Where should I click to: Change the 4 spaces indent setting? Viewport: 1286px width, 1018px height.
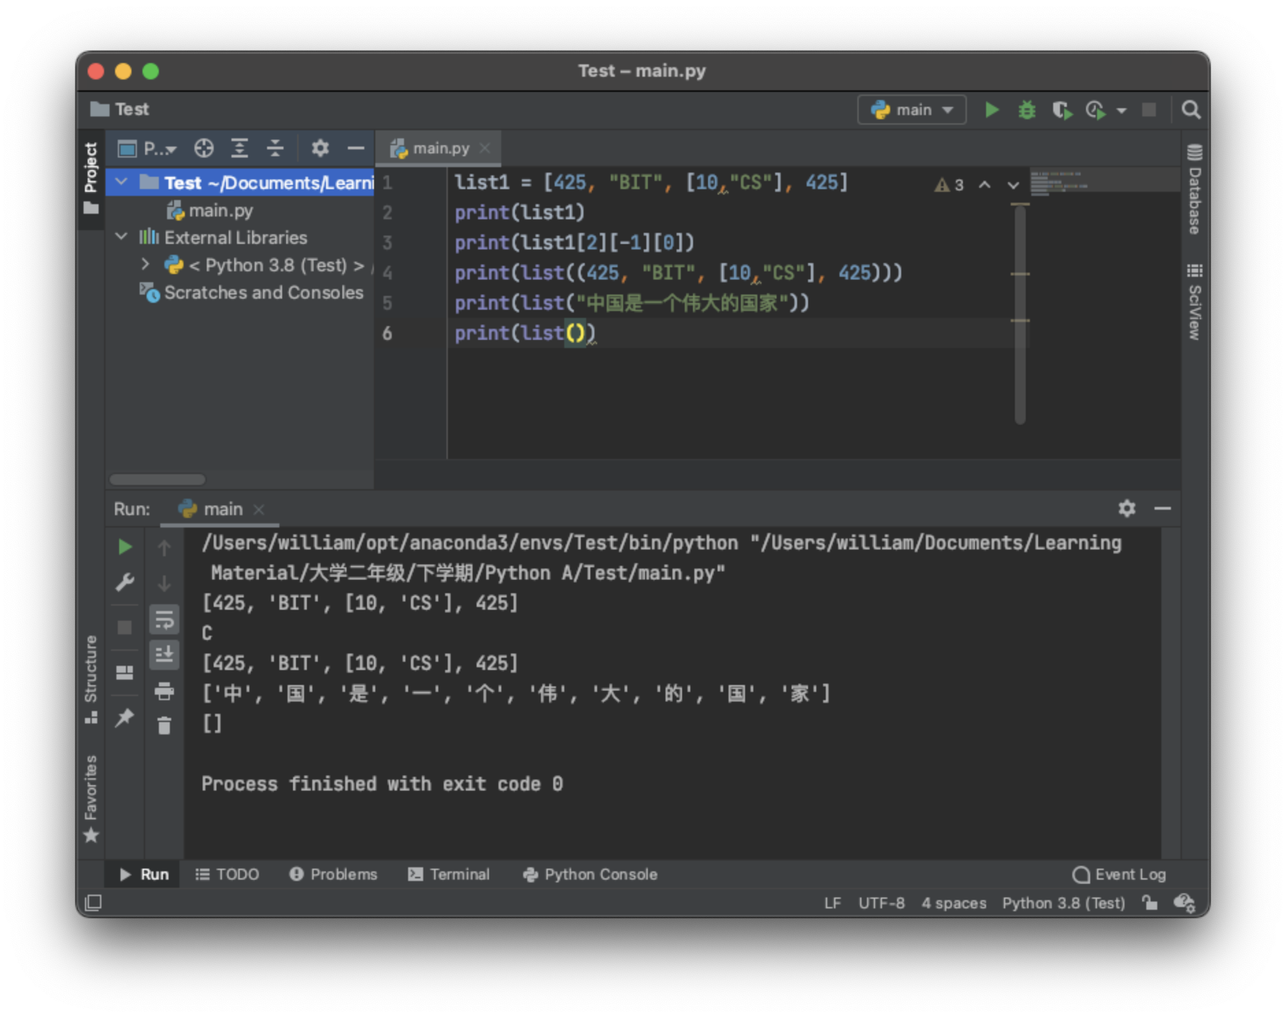click(x=954, y=903)
